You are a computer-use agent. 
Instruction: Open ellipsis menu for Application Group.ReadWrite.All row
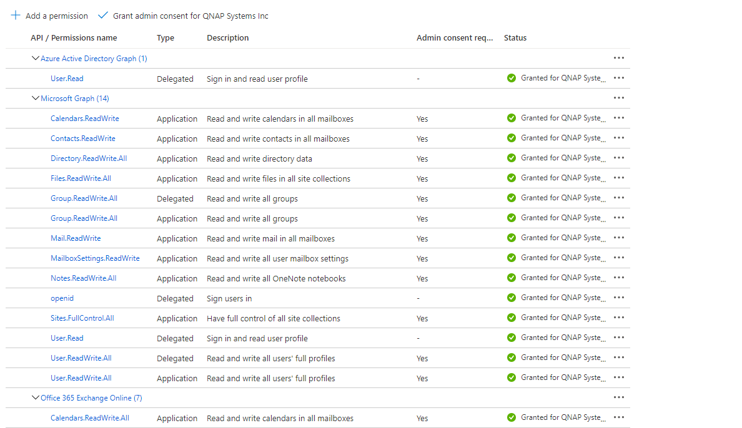point(618,218)
